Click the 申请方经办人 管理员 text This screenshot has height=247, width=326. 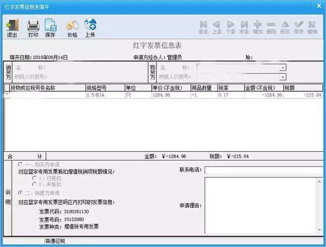157,58
